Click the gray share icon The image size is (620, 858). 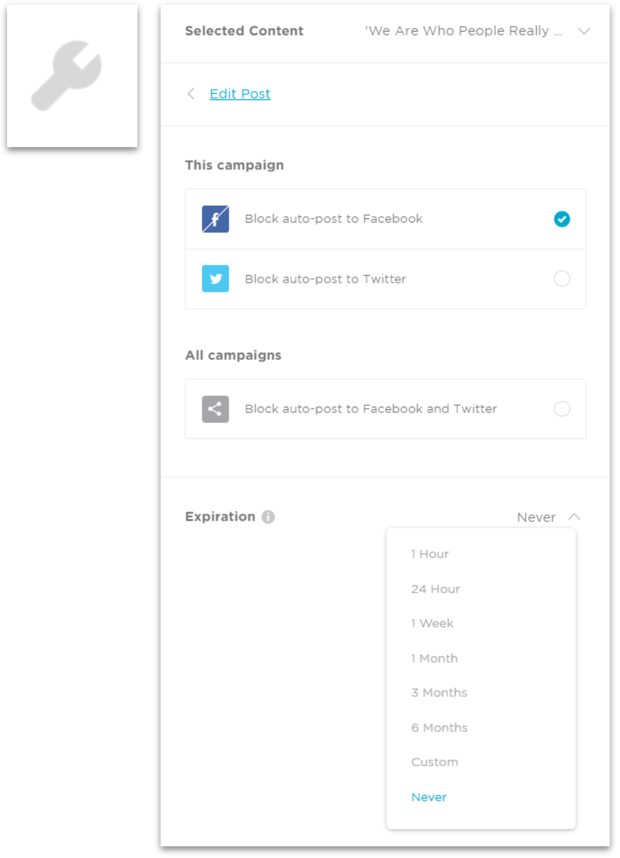215,409
